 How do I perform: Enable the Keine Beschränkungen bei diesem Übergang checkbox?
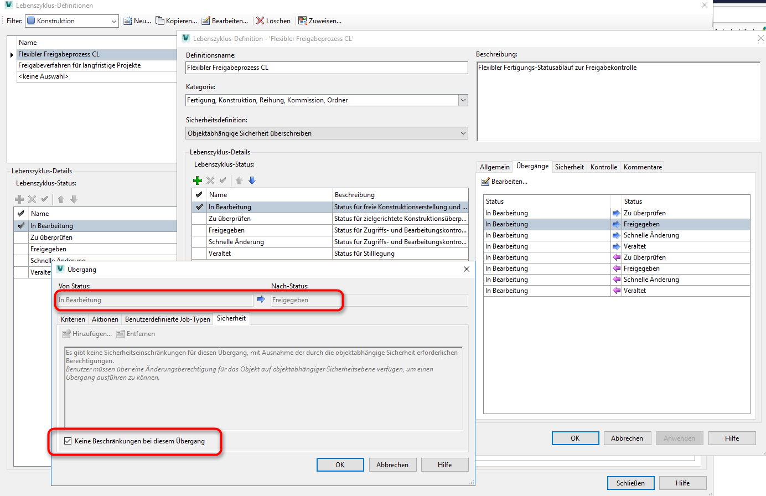click(68, 441)
